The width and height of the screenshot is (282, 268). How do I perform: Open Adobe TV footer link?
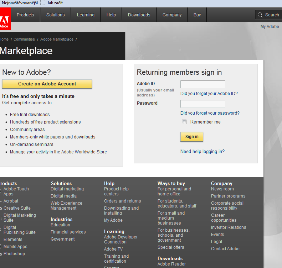[113, 249]
